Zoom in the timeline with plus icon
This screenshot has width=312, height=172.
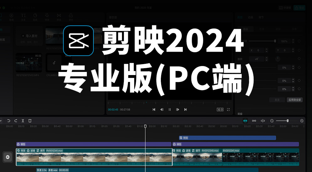tap(302, 121)
